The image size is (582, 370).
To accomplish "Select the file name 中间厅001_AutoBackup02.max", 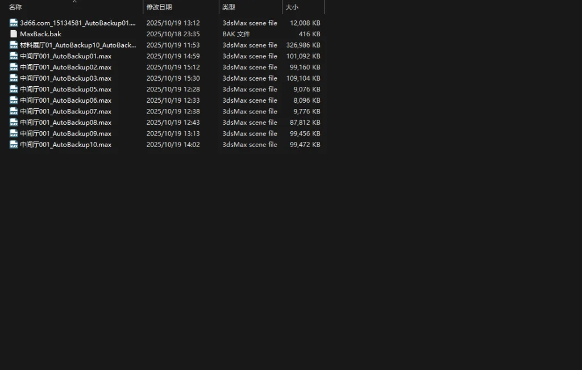I will (x=65, y=67).
